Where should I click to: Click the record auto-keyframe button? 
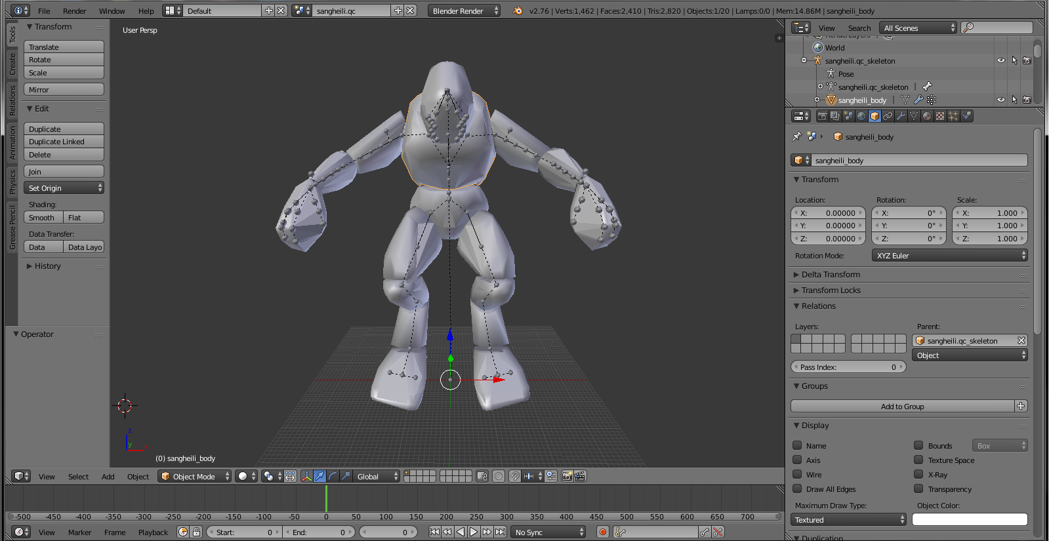(603, 532)
